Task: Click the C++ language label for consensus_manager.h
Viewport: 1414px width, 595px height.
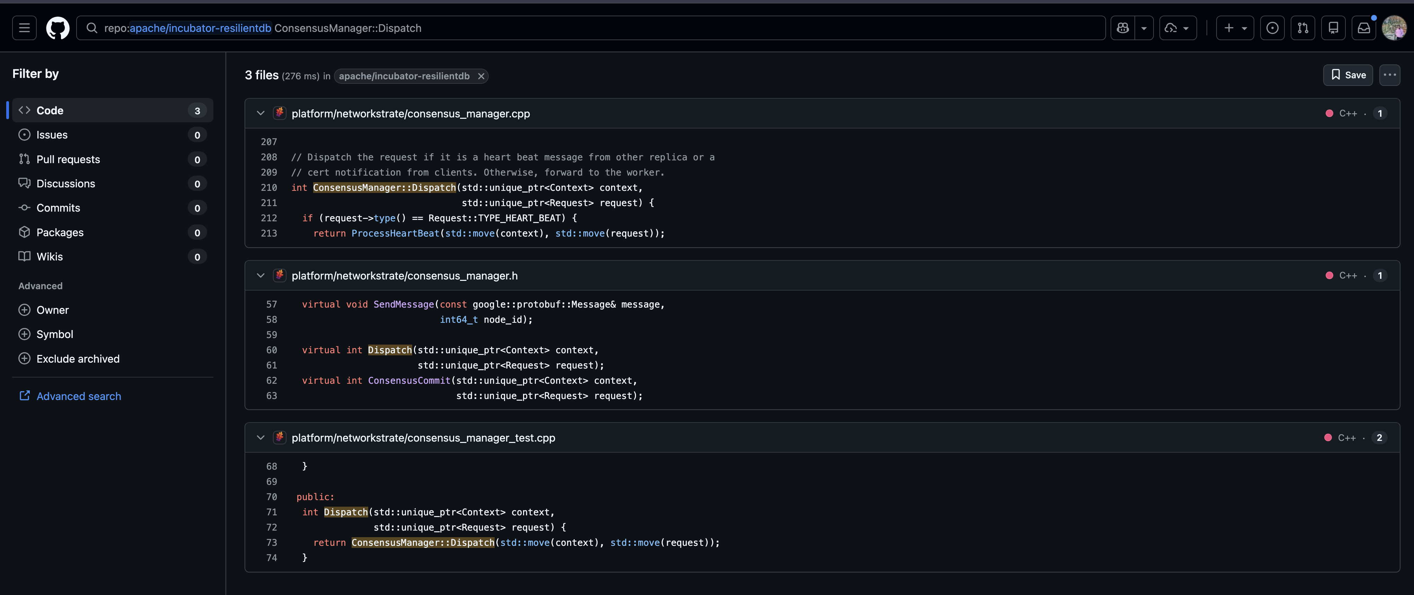Action: click(x=1347, y=276)
